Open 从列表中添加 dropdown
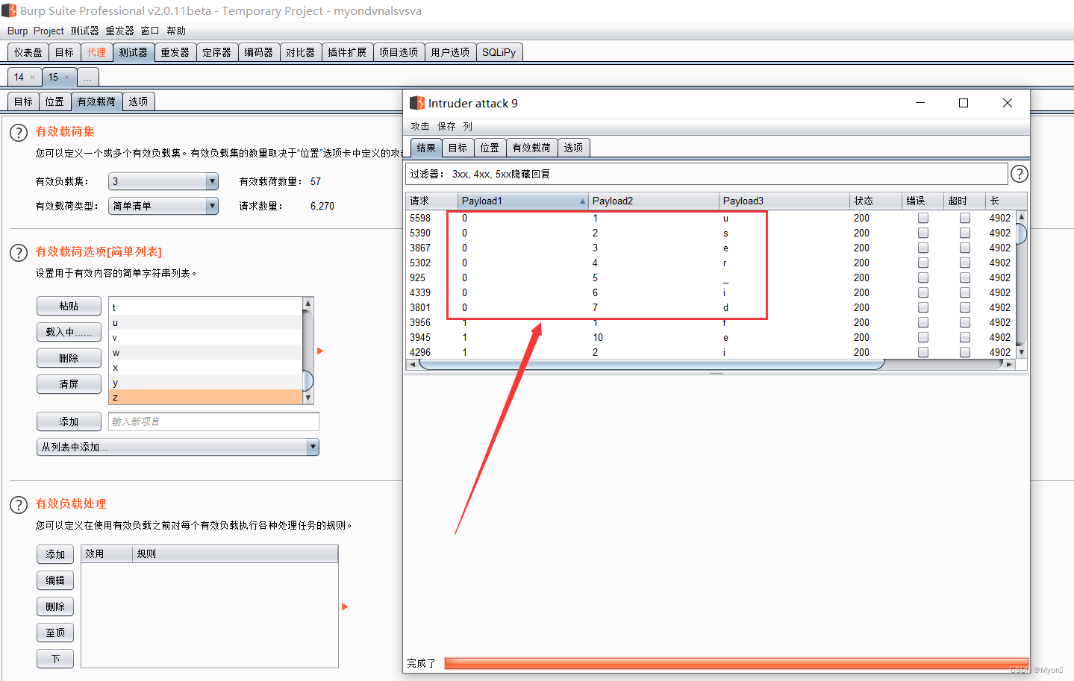 click(178, 447)
